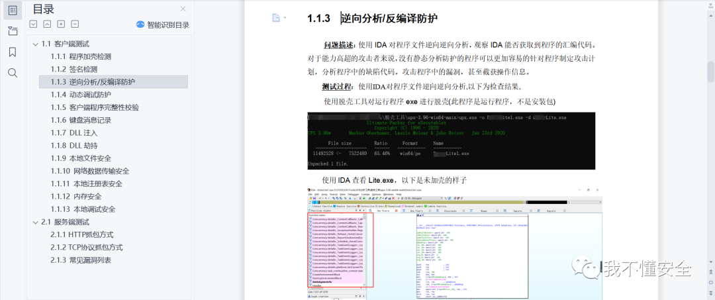Go to 1.1.8 DLL 劫持
This screenshot has height=300, width=715.
74,146
